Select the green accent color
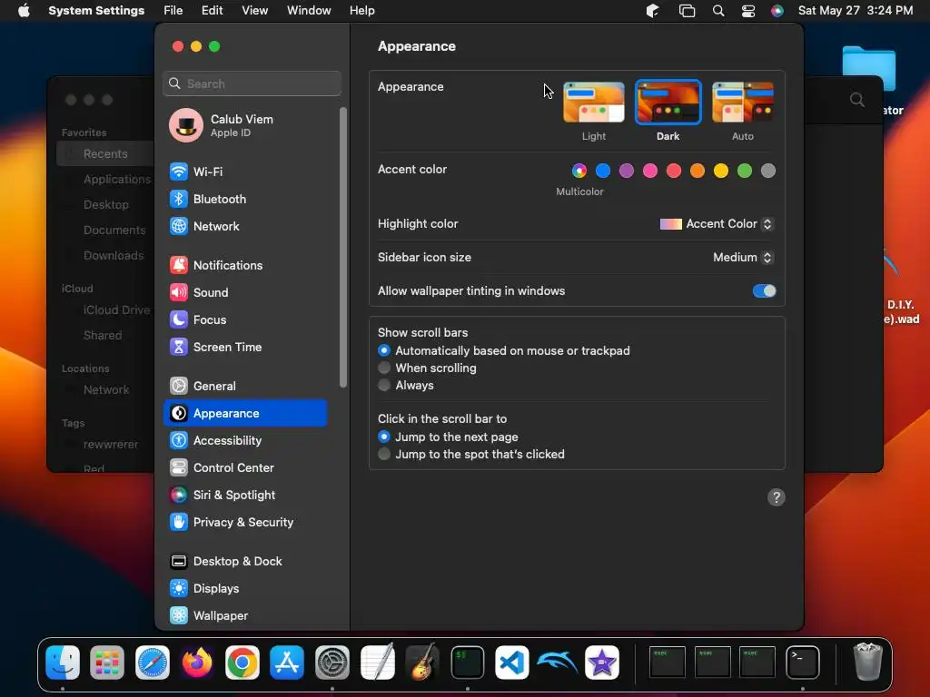Image resolution: width=930 pixels, height=697 pixels. tap(745, 171)
